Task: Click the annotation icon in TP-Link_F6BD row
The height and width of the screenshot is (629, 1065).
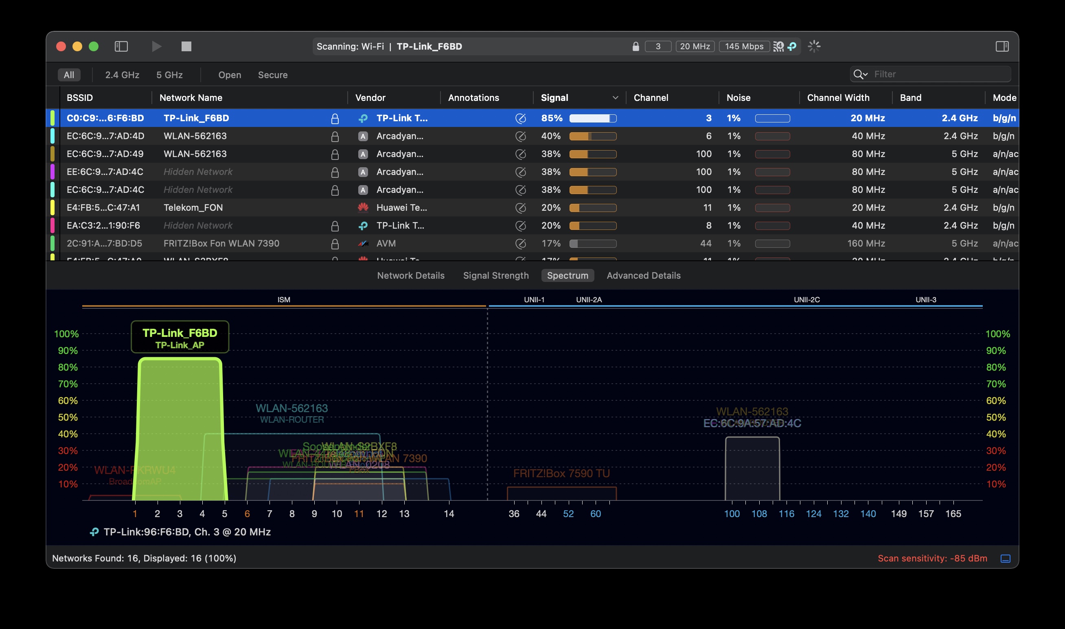Action: pyautogui.click(x=520, y=118)
